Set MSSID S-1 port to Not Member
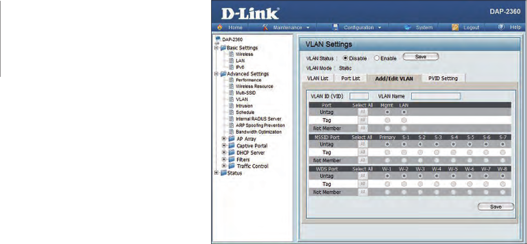Viewport: 527px width, 244px height. (x=404, y=160)
